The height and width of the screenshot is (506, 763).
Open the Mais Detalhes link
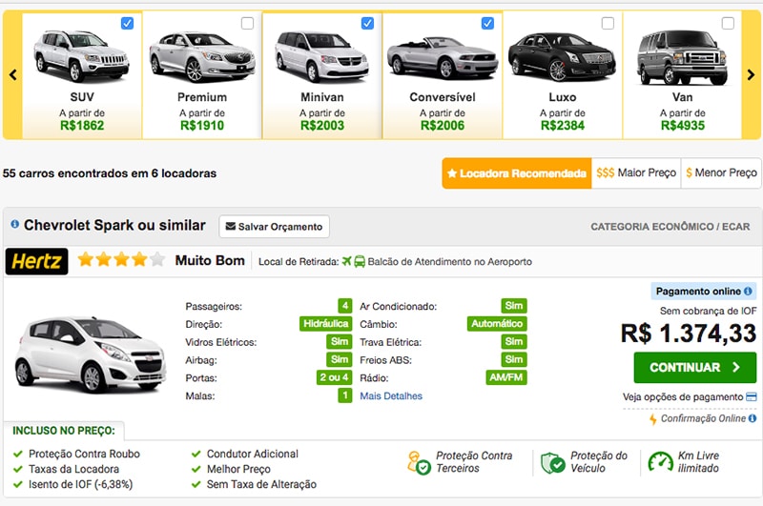[391, 395]
